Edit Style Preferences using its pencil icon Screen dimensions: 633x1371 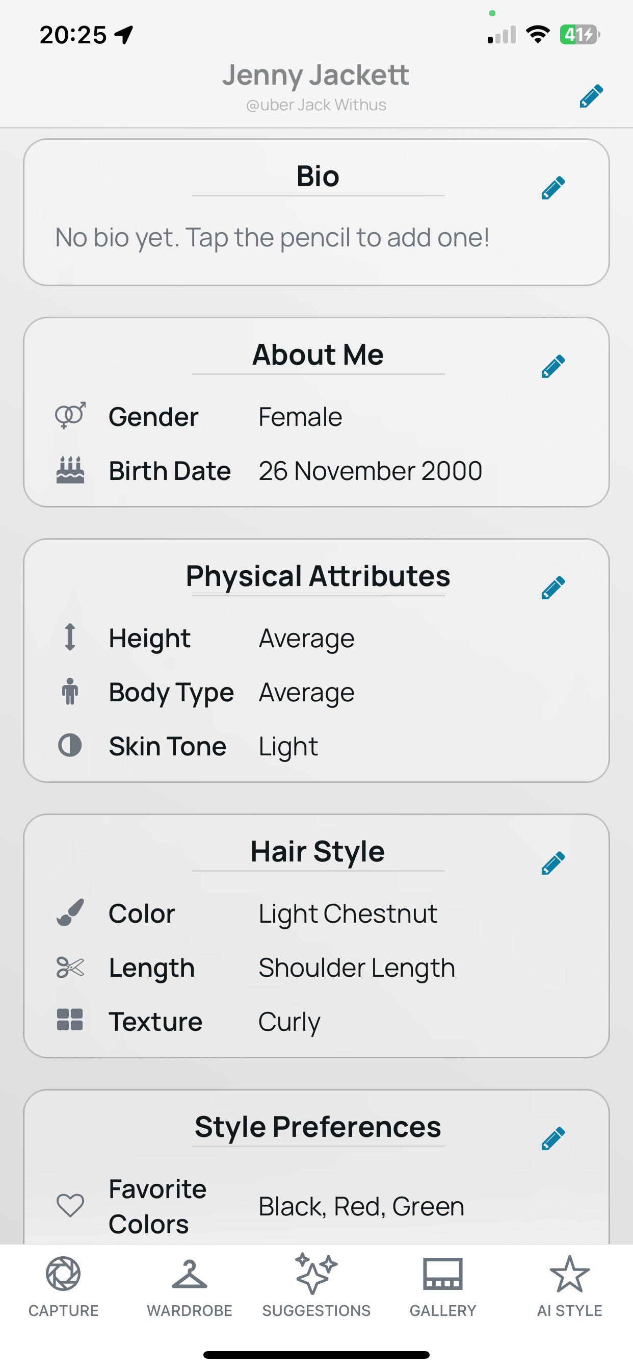tap(552, 1138)
